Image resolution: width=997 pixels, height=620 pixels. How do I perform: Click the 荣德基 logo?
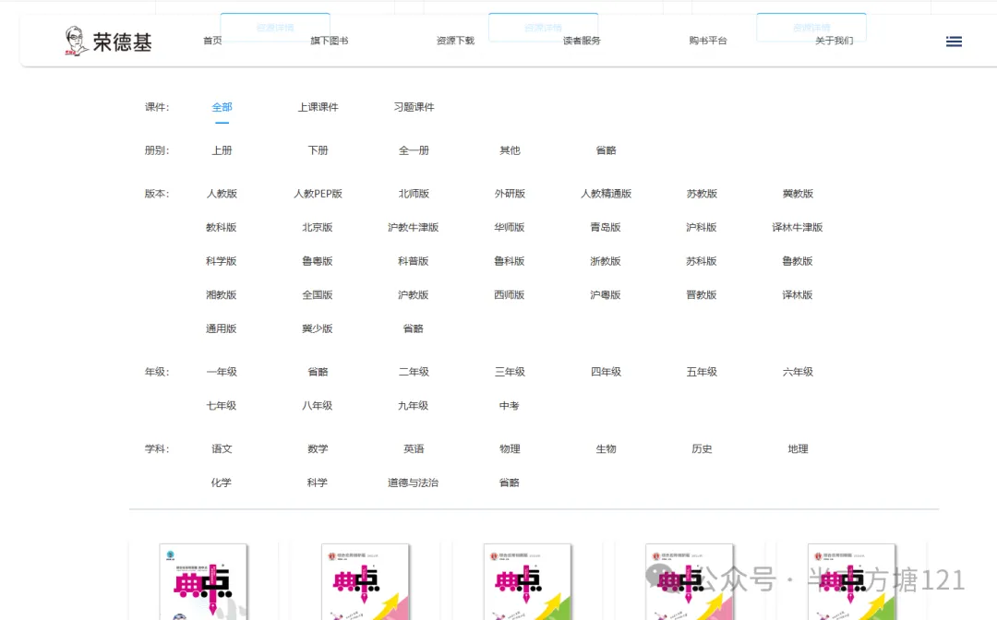[108, 42]
